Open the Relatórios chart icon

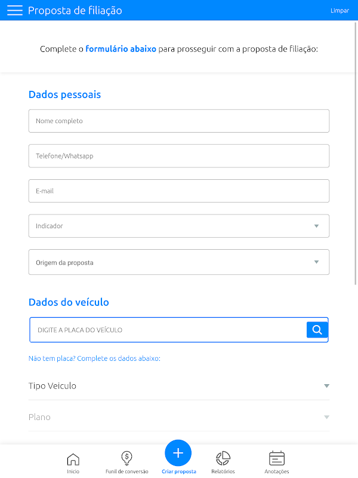point(223,458)
